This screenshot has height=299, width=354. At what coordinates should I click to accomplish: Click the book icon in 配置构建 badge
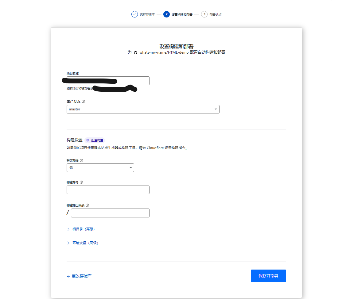[88, 140]
